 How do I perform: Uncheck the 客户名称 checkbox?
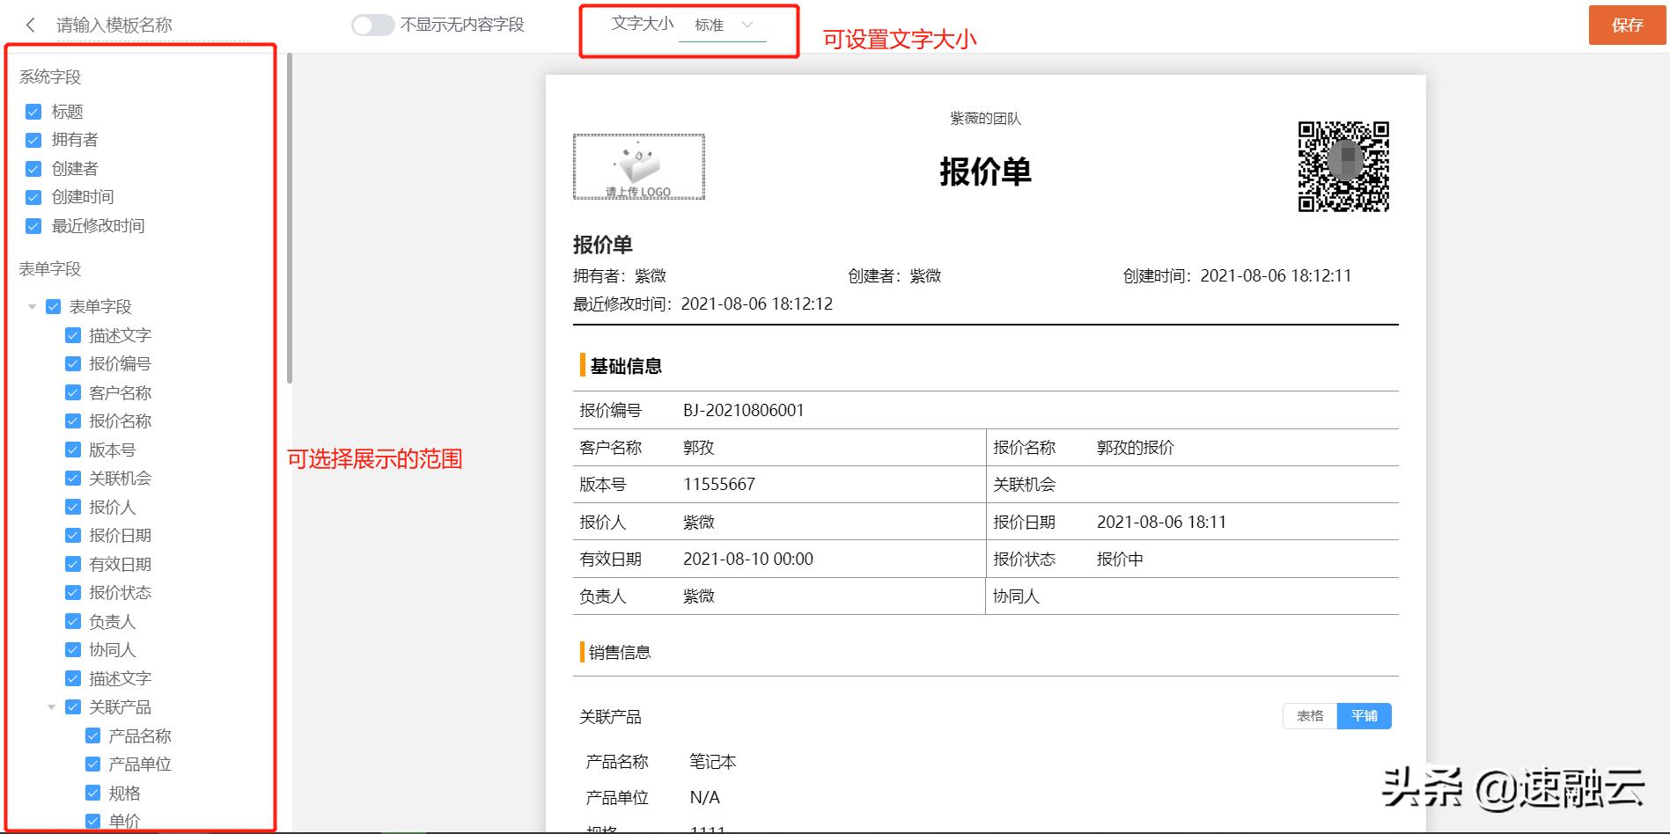pyautogui.click(x=72, y=392)
